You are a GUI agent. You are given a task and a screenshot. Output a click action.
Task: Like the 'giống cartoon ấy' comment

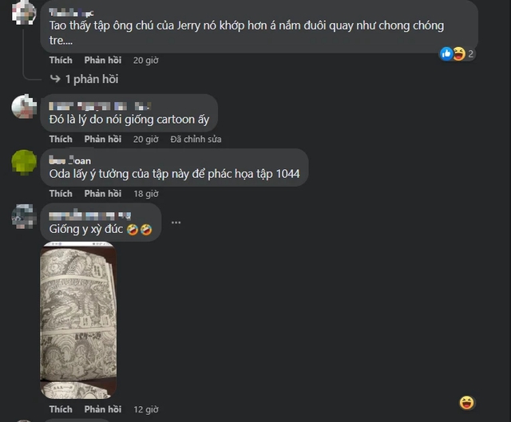[x=61, y=140]
